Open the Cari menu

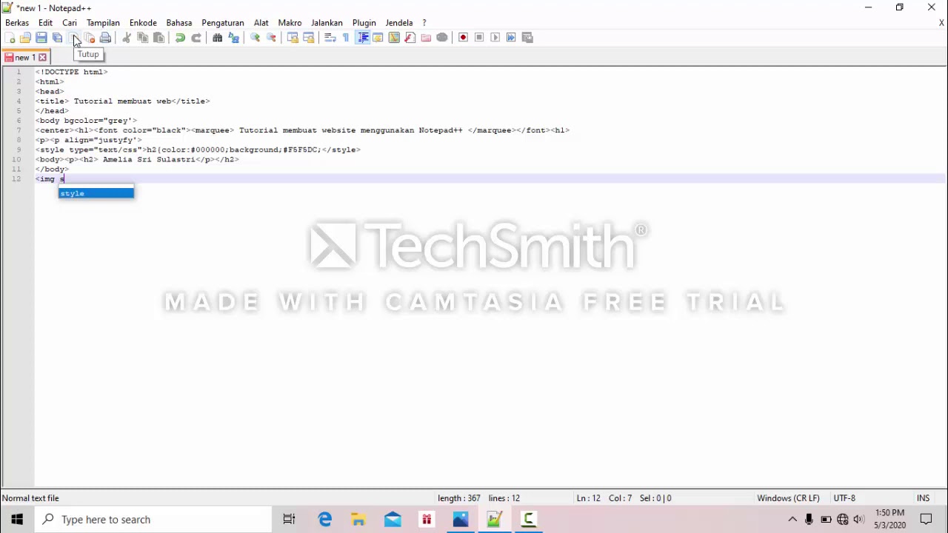[70, 23]
